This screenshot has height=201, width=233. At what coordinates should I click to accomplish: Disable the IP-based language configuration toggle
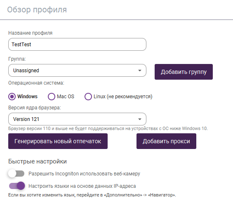(x=17, y=186)
